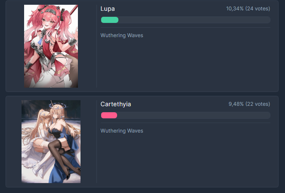Open Wuthering Waves link under Lupa
This screenshot has height=193, width=285.
coord(122,35)
